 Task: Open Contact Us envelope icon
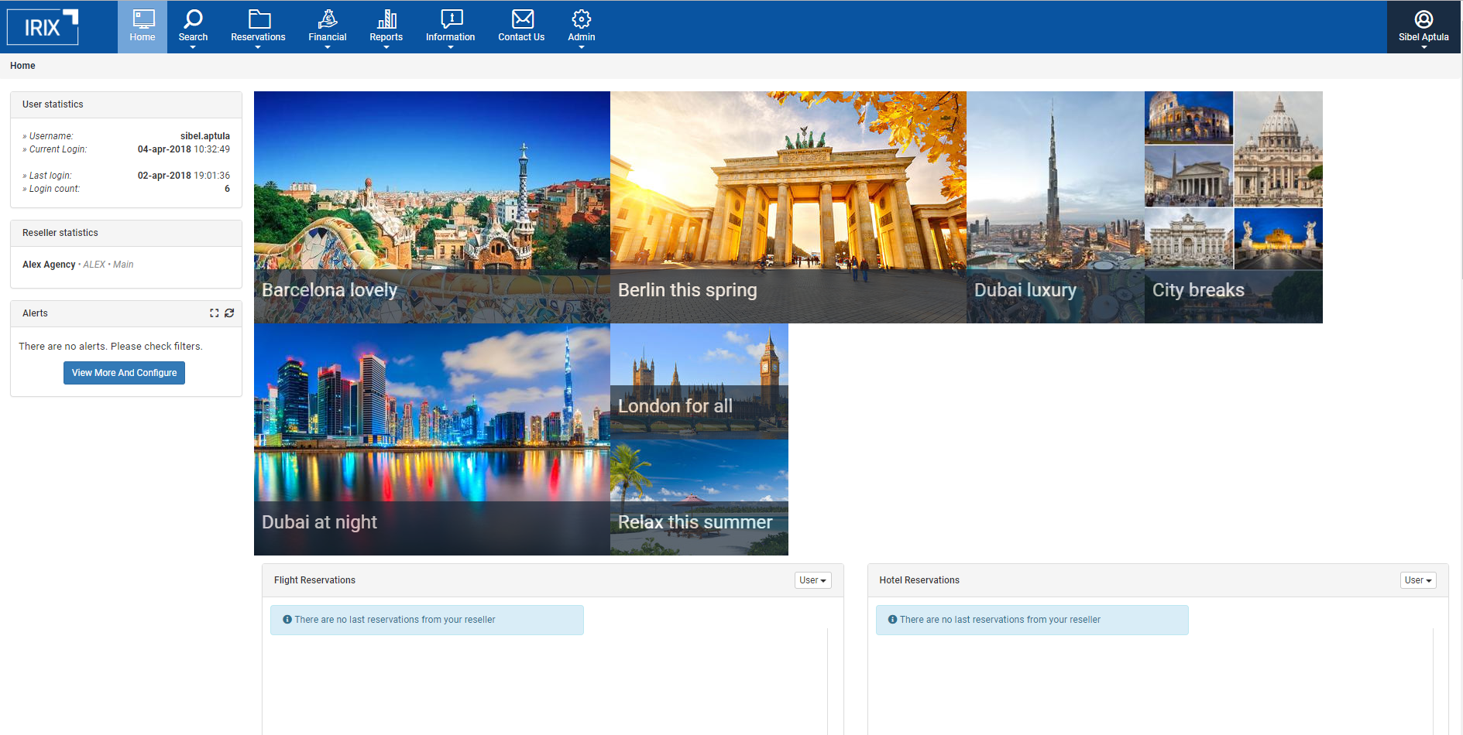click(x=521, y=19)
